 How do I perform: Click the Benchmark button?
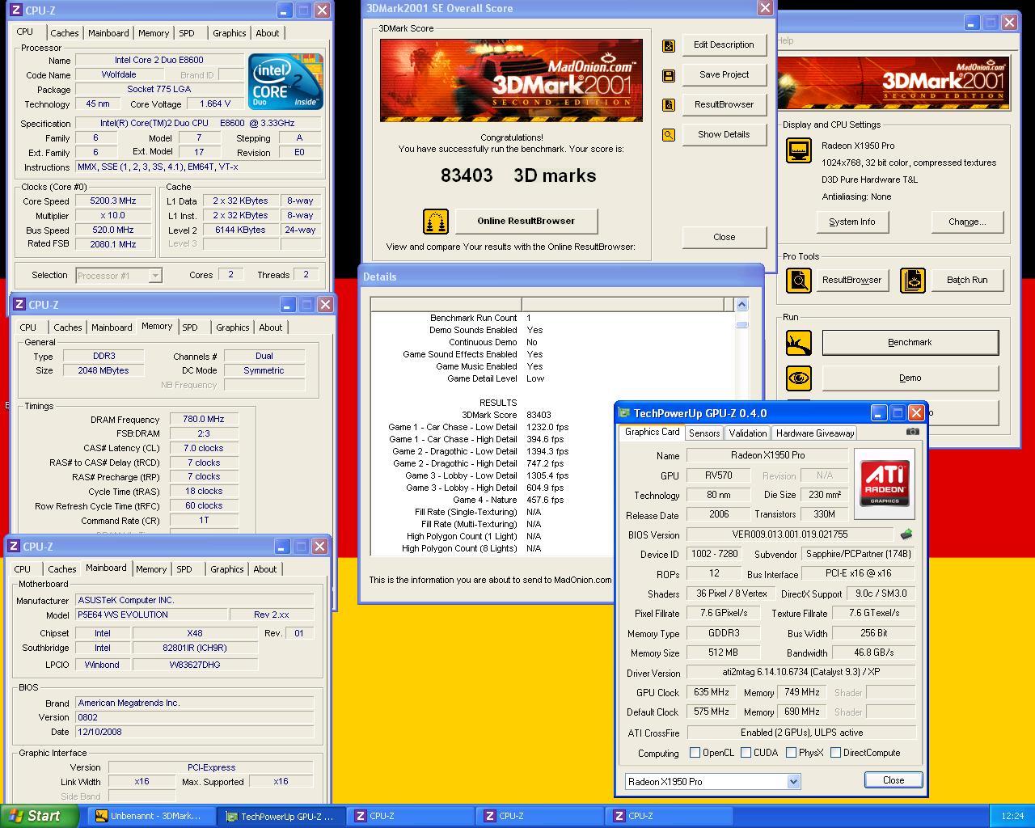[910, 343]
